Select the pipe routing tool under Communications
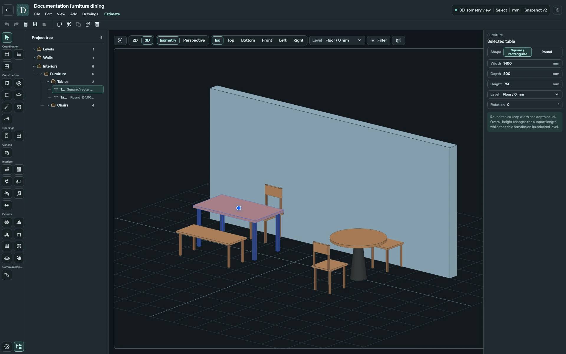Screen dimensions: 566x354 pyautogui.click(x=7, y=275)
